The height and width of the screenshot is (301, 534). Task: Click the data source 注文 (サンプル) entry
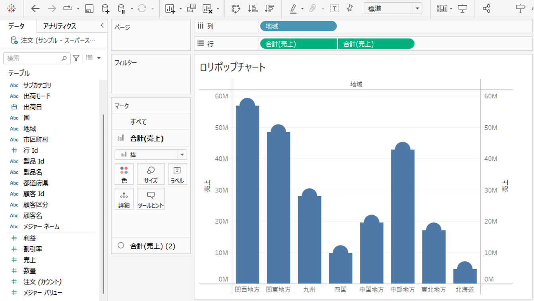(x=54, y=40)
